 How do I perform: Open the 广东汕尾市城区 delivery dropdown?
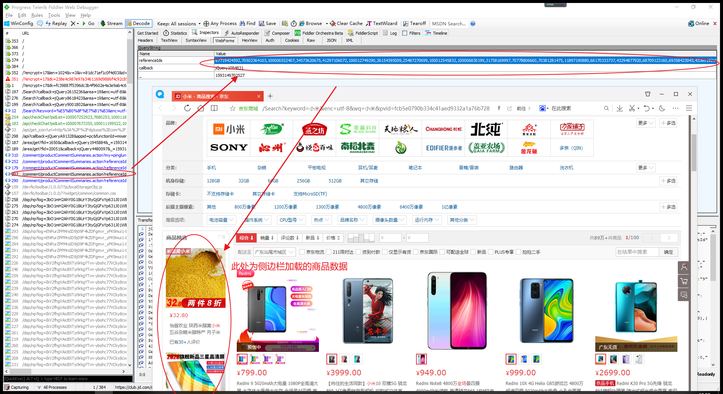274,252
